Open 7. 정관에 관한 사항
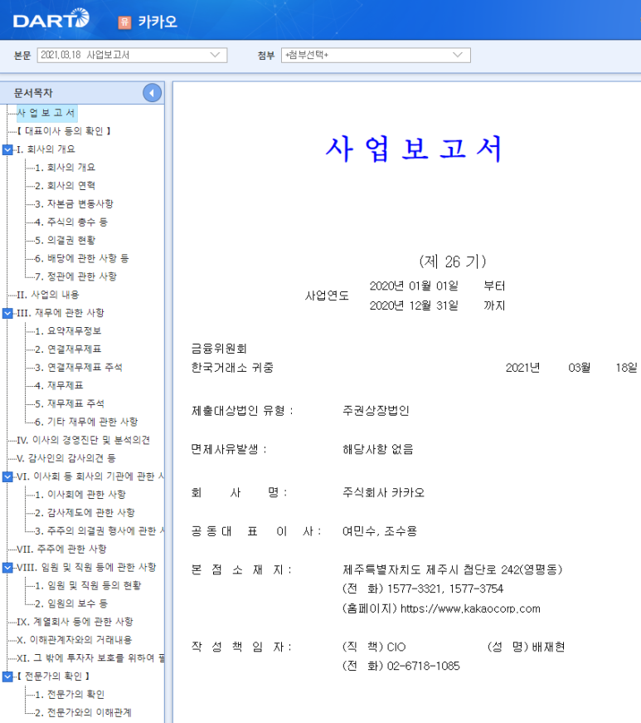 click(x=76, y=276)
